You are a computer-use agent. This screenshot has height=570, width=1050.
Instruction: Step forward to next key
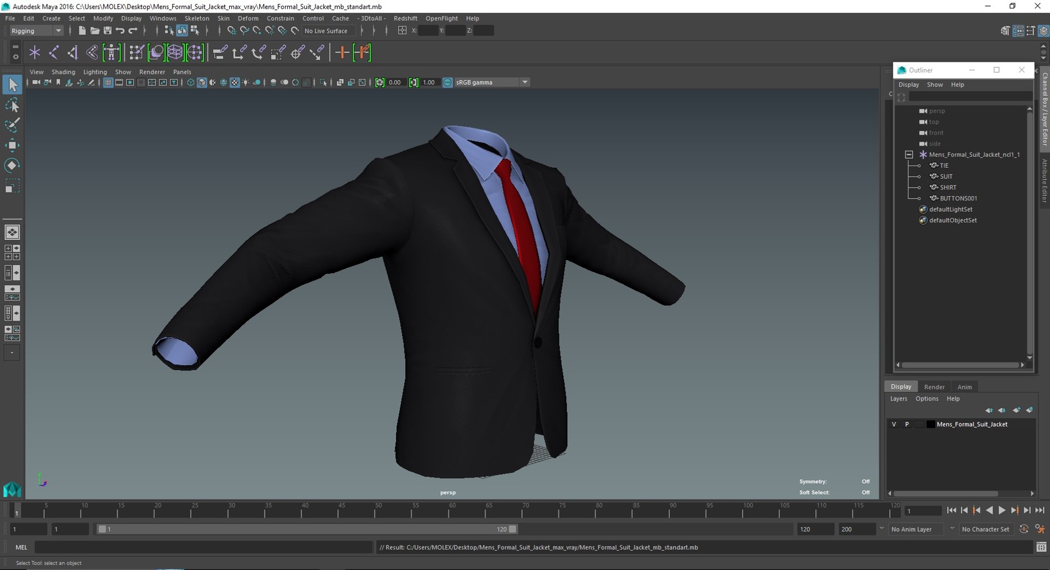pyautogui.click(x=1014, y=510)
